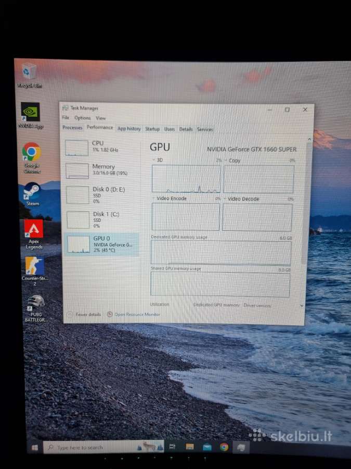Select Disk 1 (C:) entry

(x=101, y=219)
